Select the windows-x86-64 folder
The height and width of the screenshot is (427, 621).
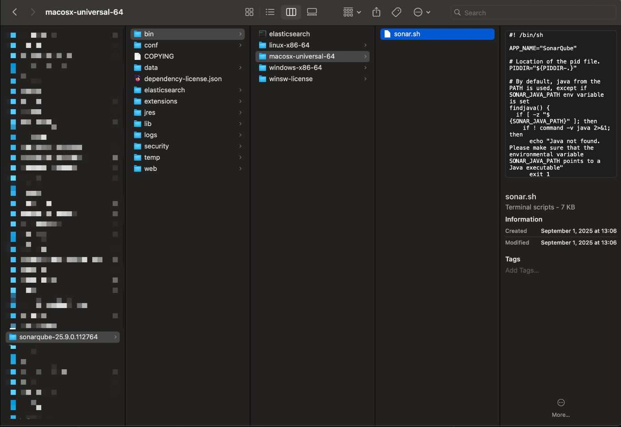click(312, 67)
